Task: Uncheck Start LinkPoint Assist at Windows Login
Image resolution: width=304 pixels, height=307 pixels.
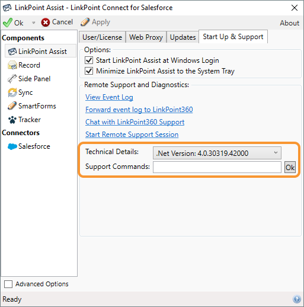Action: coord(89,60)
